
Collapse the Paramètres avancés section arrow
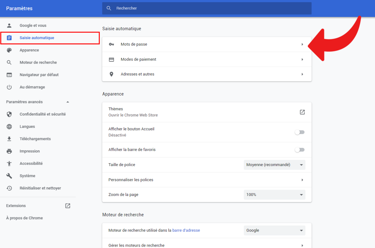pos(68,102)
